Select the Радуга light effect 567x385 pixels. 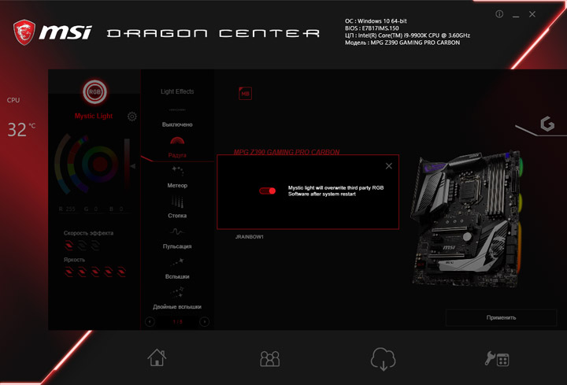177,155
